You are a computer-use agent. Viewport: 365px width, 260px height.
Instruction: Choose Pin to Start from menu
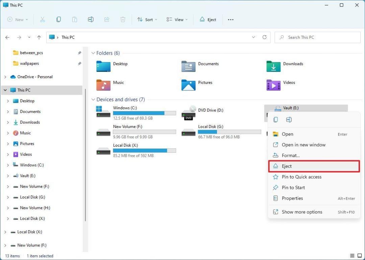[314, 187]
